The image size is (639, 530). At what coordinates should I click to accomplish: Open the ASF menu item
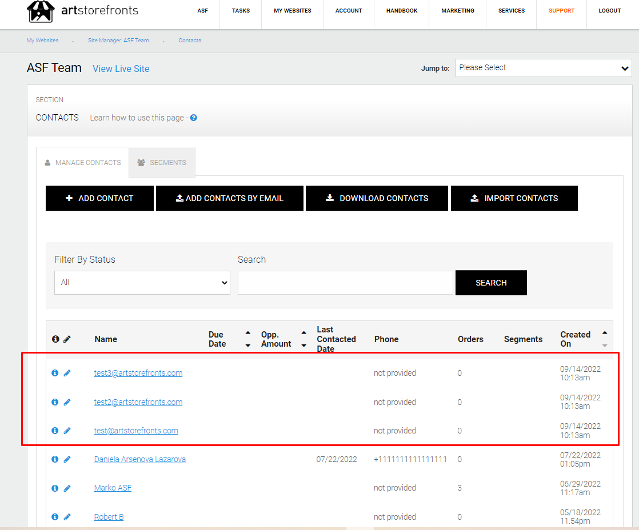(x=202, y=11)
